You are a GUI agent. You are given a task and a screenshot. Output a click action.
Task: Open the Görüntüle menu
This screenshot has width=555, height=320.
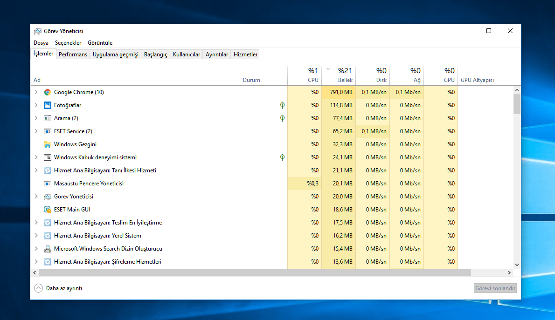pyautogui.click(x=100, y=43)
